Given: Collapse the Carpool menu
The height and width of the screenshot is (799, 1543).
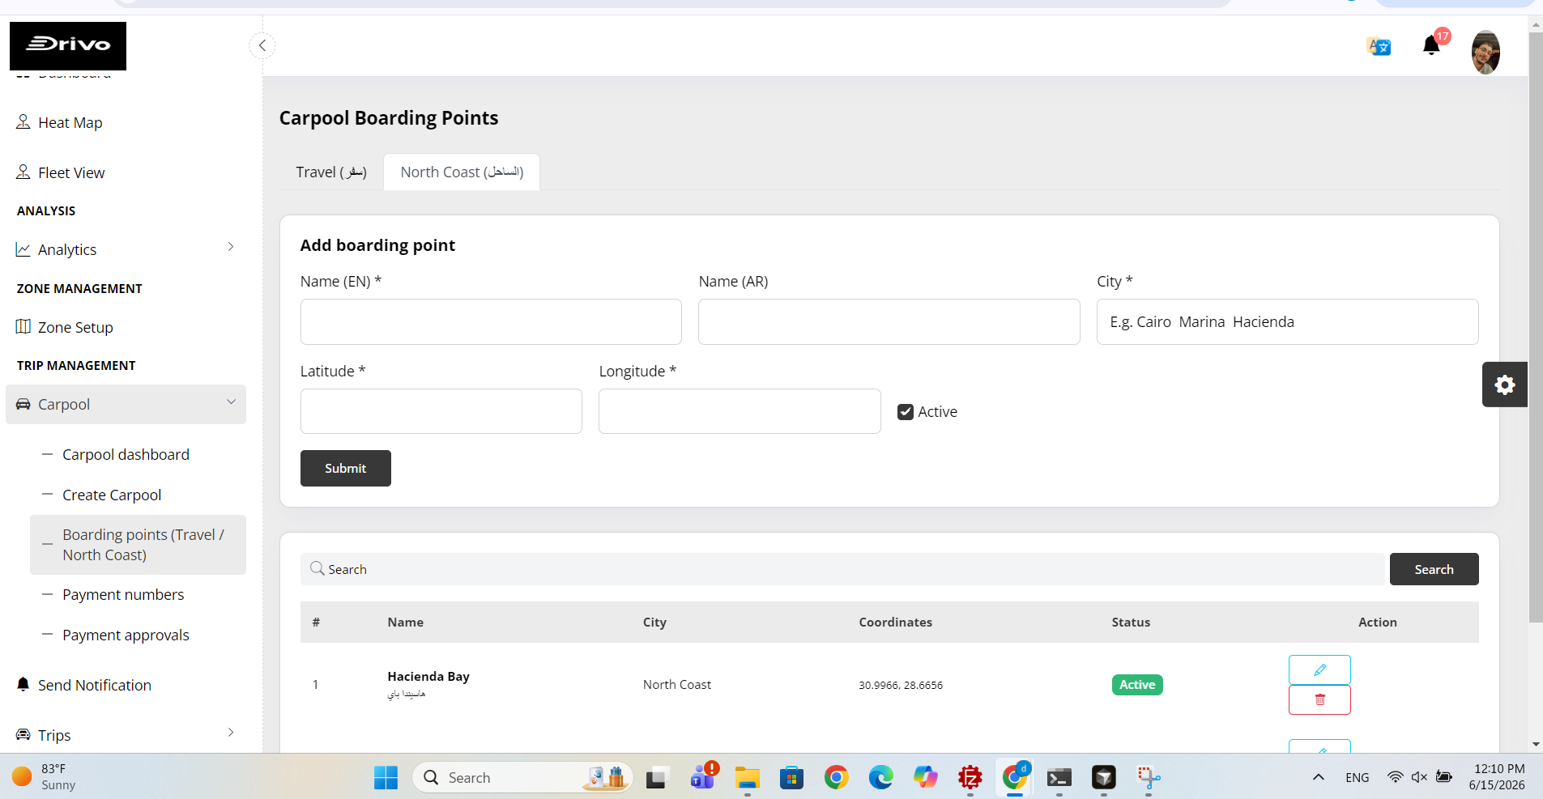Looking at the screenshot, I should 126,404.
